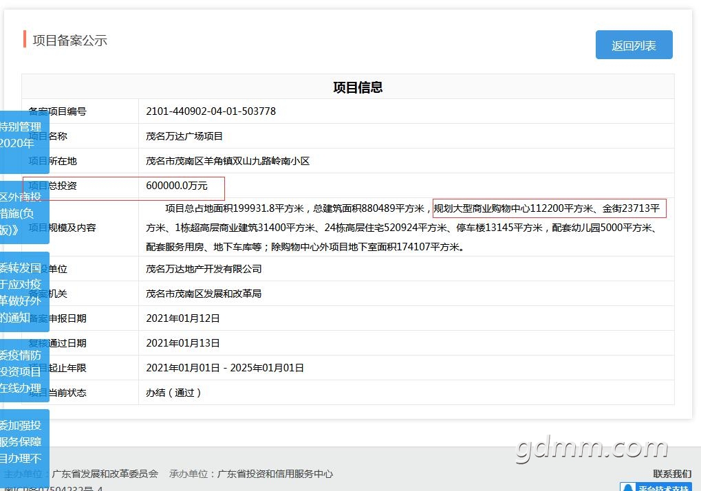Select approval date 2021年01月13日
Viewport: 701px width, 491px height.
click(x=183, y=343)
